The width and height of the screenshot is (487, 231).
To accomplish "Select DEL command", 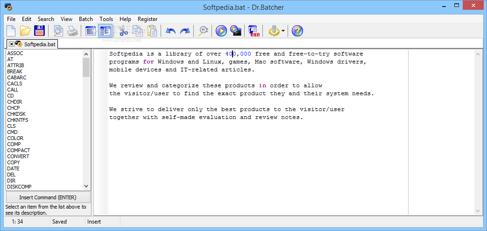I will 44,175.
